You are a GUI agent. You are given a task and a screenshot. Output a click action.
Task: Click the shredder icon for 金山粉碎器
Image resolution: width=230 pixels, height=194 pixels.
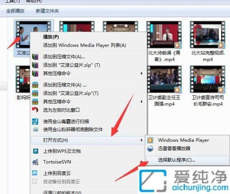(x=35, y=130)
